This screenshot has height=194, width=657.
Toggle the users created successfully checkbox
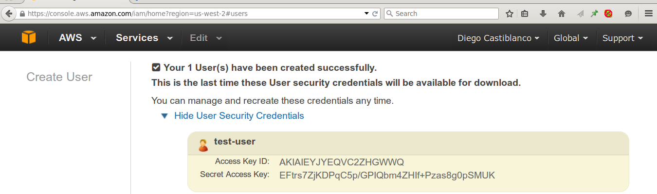point(156,67)
